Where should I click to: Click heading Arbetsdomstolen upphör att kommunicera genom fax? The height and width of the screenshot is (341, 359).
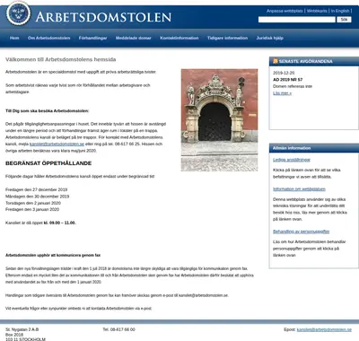click(53, 255)
